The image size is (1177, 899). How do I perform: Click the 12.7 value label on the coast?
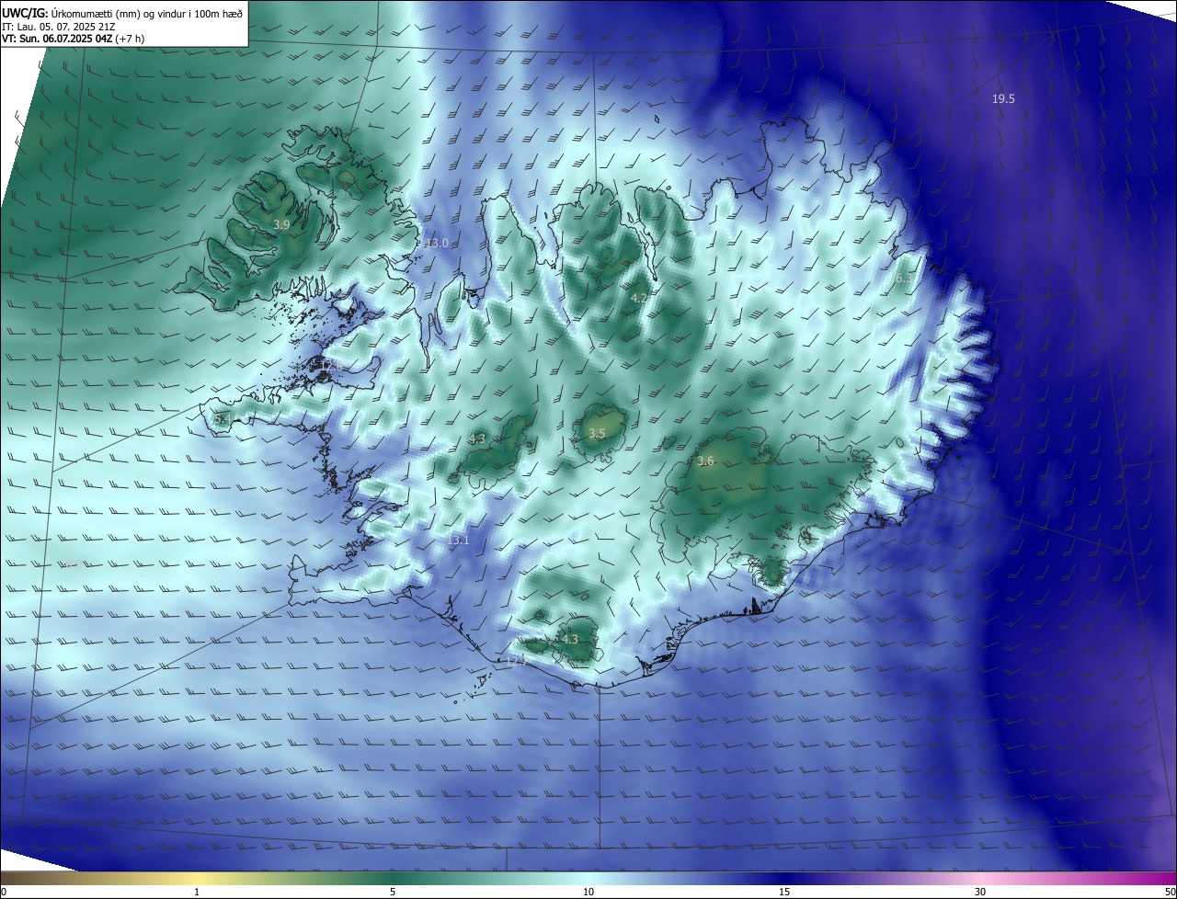click(516, 661)
